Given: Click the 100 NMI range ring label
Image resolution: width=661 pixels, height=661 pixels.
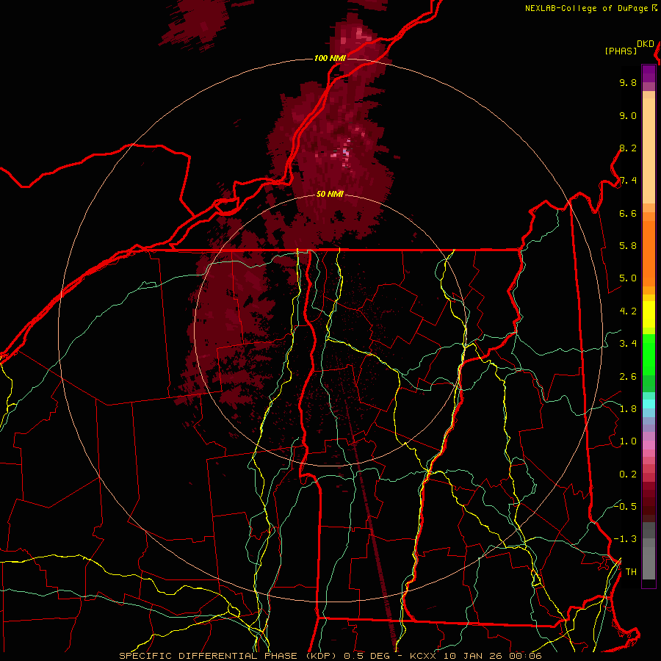Looking at the screenshot, I should pyautogui.click(x=330, y=58).
